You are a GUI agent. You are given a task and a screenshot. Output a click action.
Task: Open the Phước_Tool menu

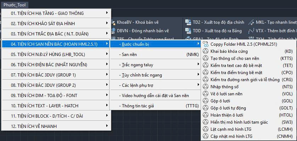(x=15, y=5)
